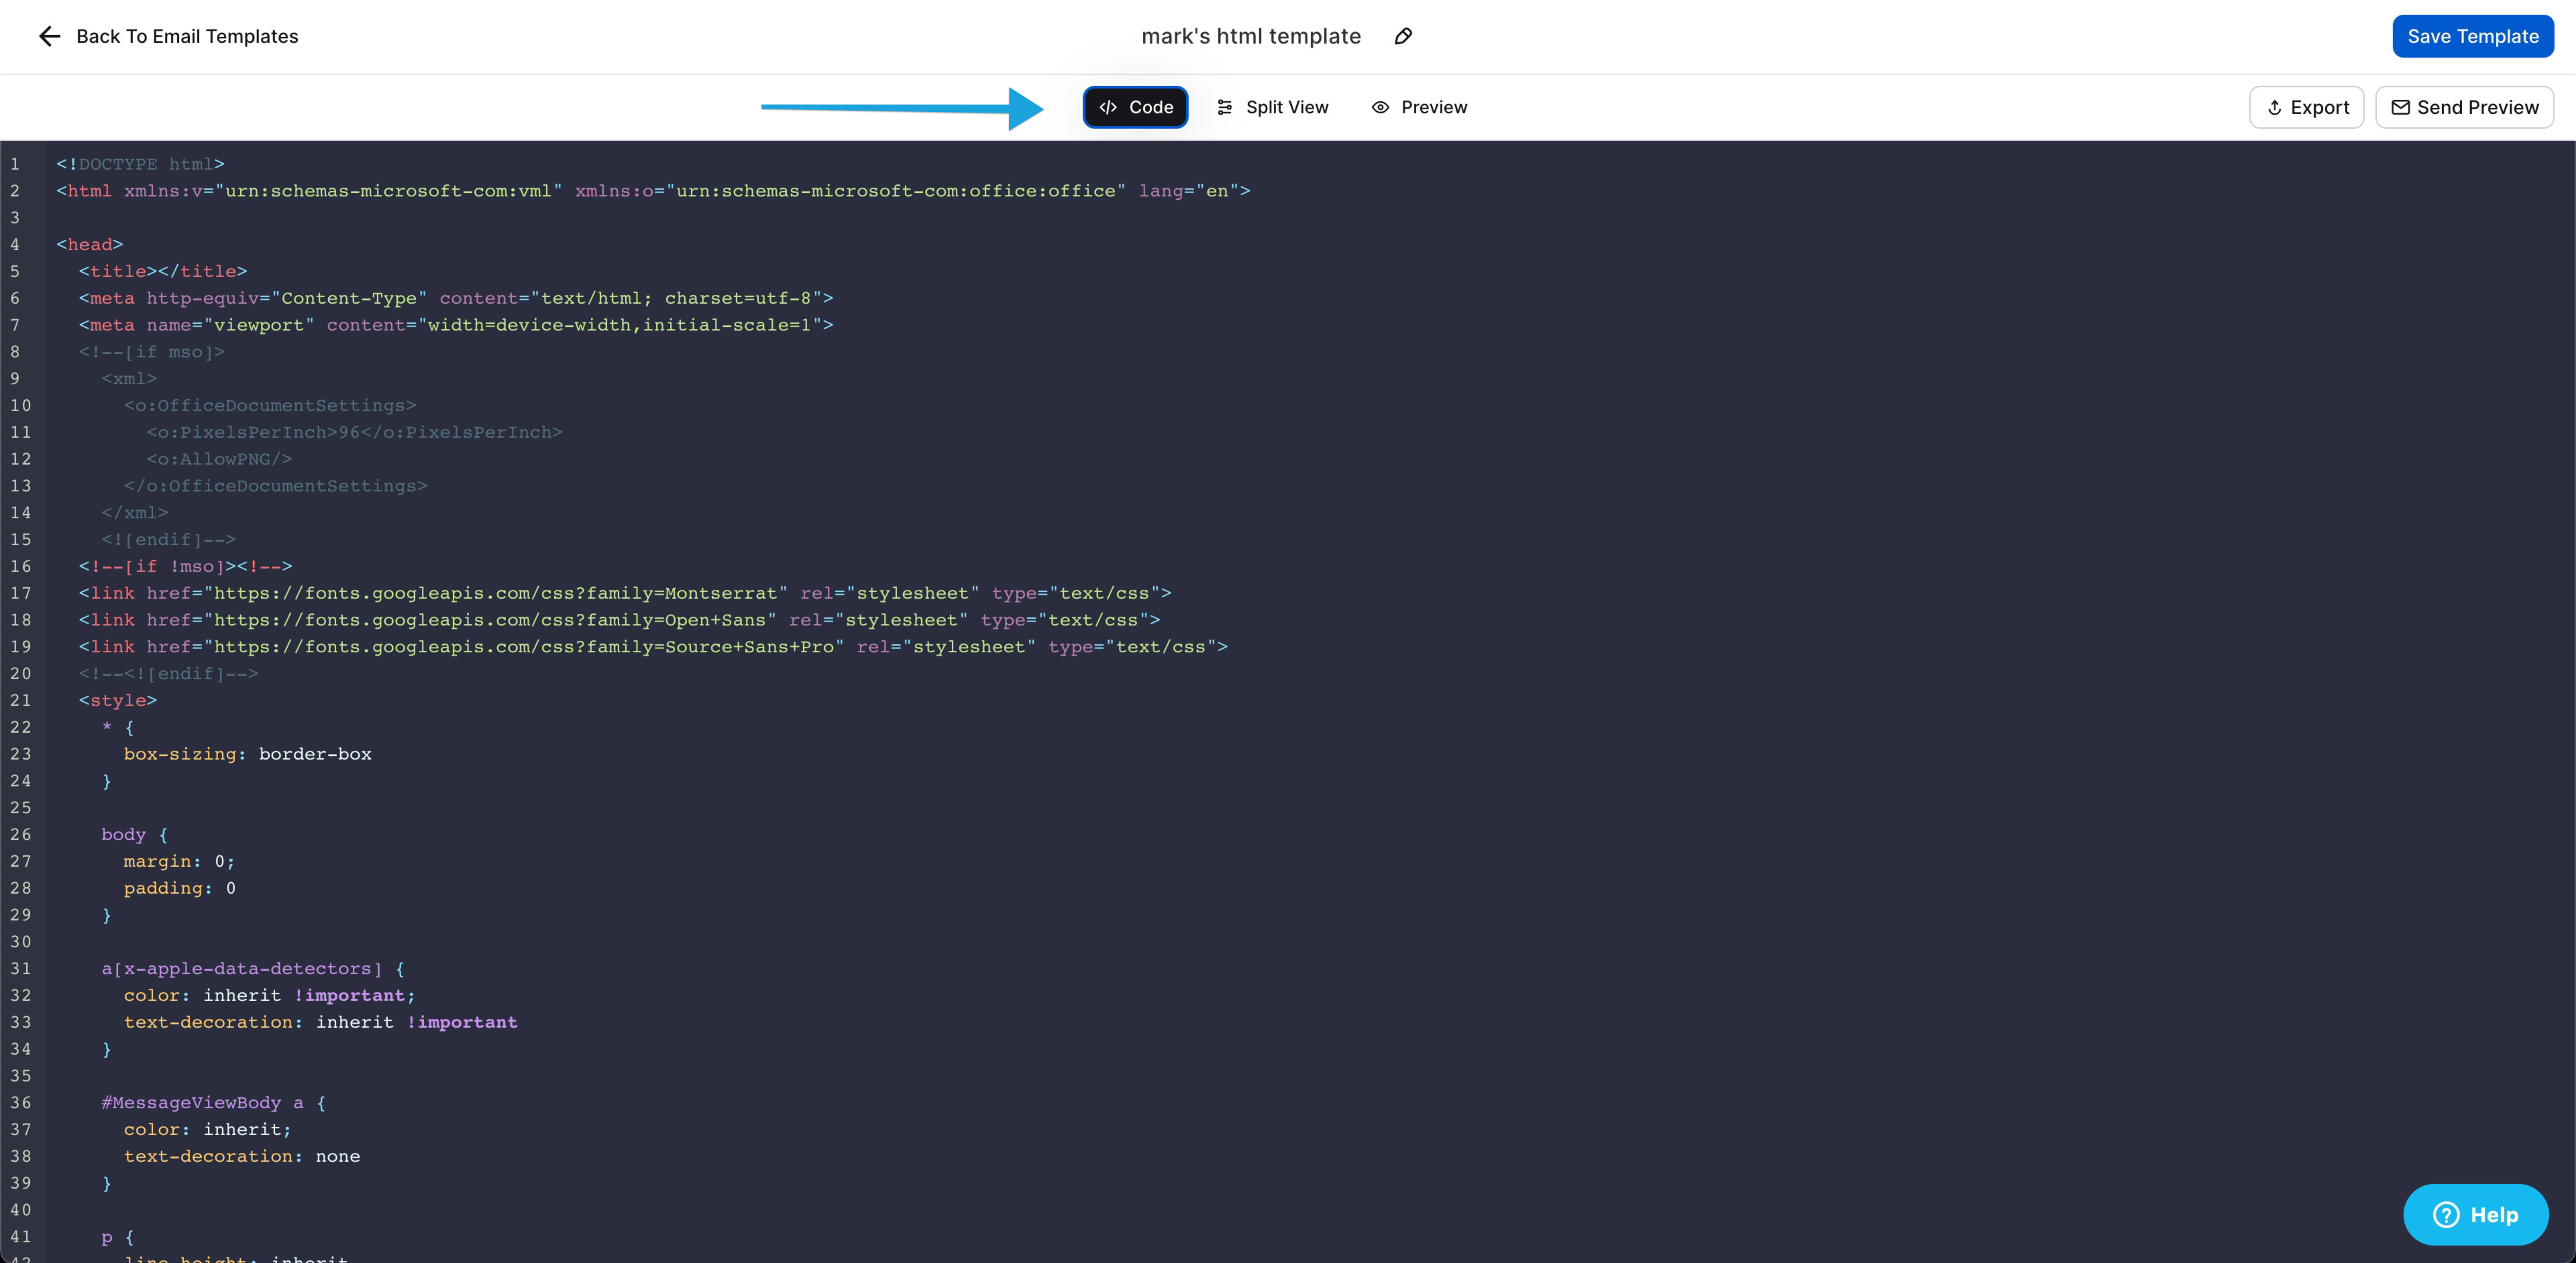Click line number 25 in gutter

pyautogui.click(x=21, y=807)
